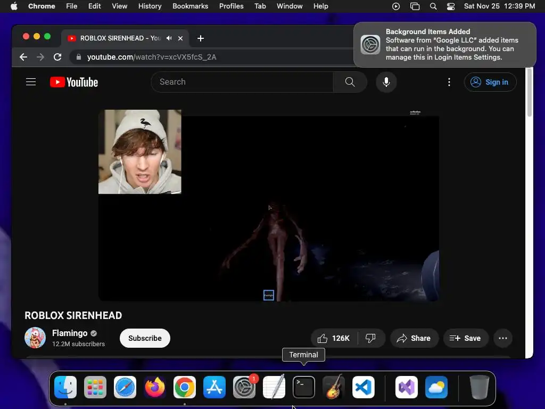Screen dimensions: 545x409
Task: Open Control Center in menu bar
Action: [x=451, y=6]
